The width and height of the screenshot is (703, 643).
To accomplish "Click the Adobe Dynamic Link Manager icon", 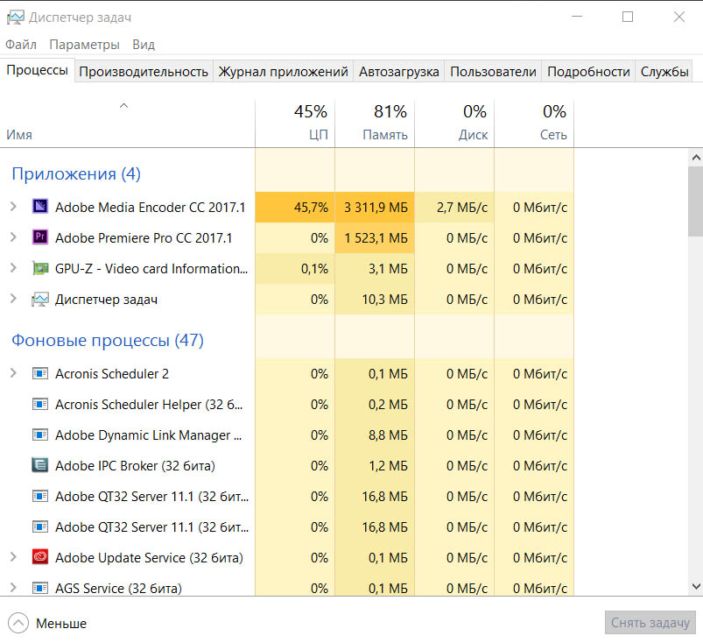I will coord(40,435).
